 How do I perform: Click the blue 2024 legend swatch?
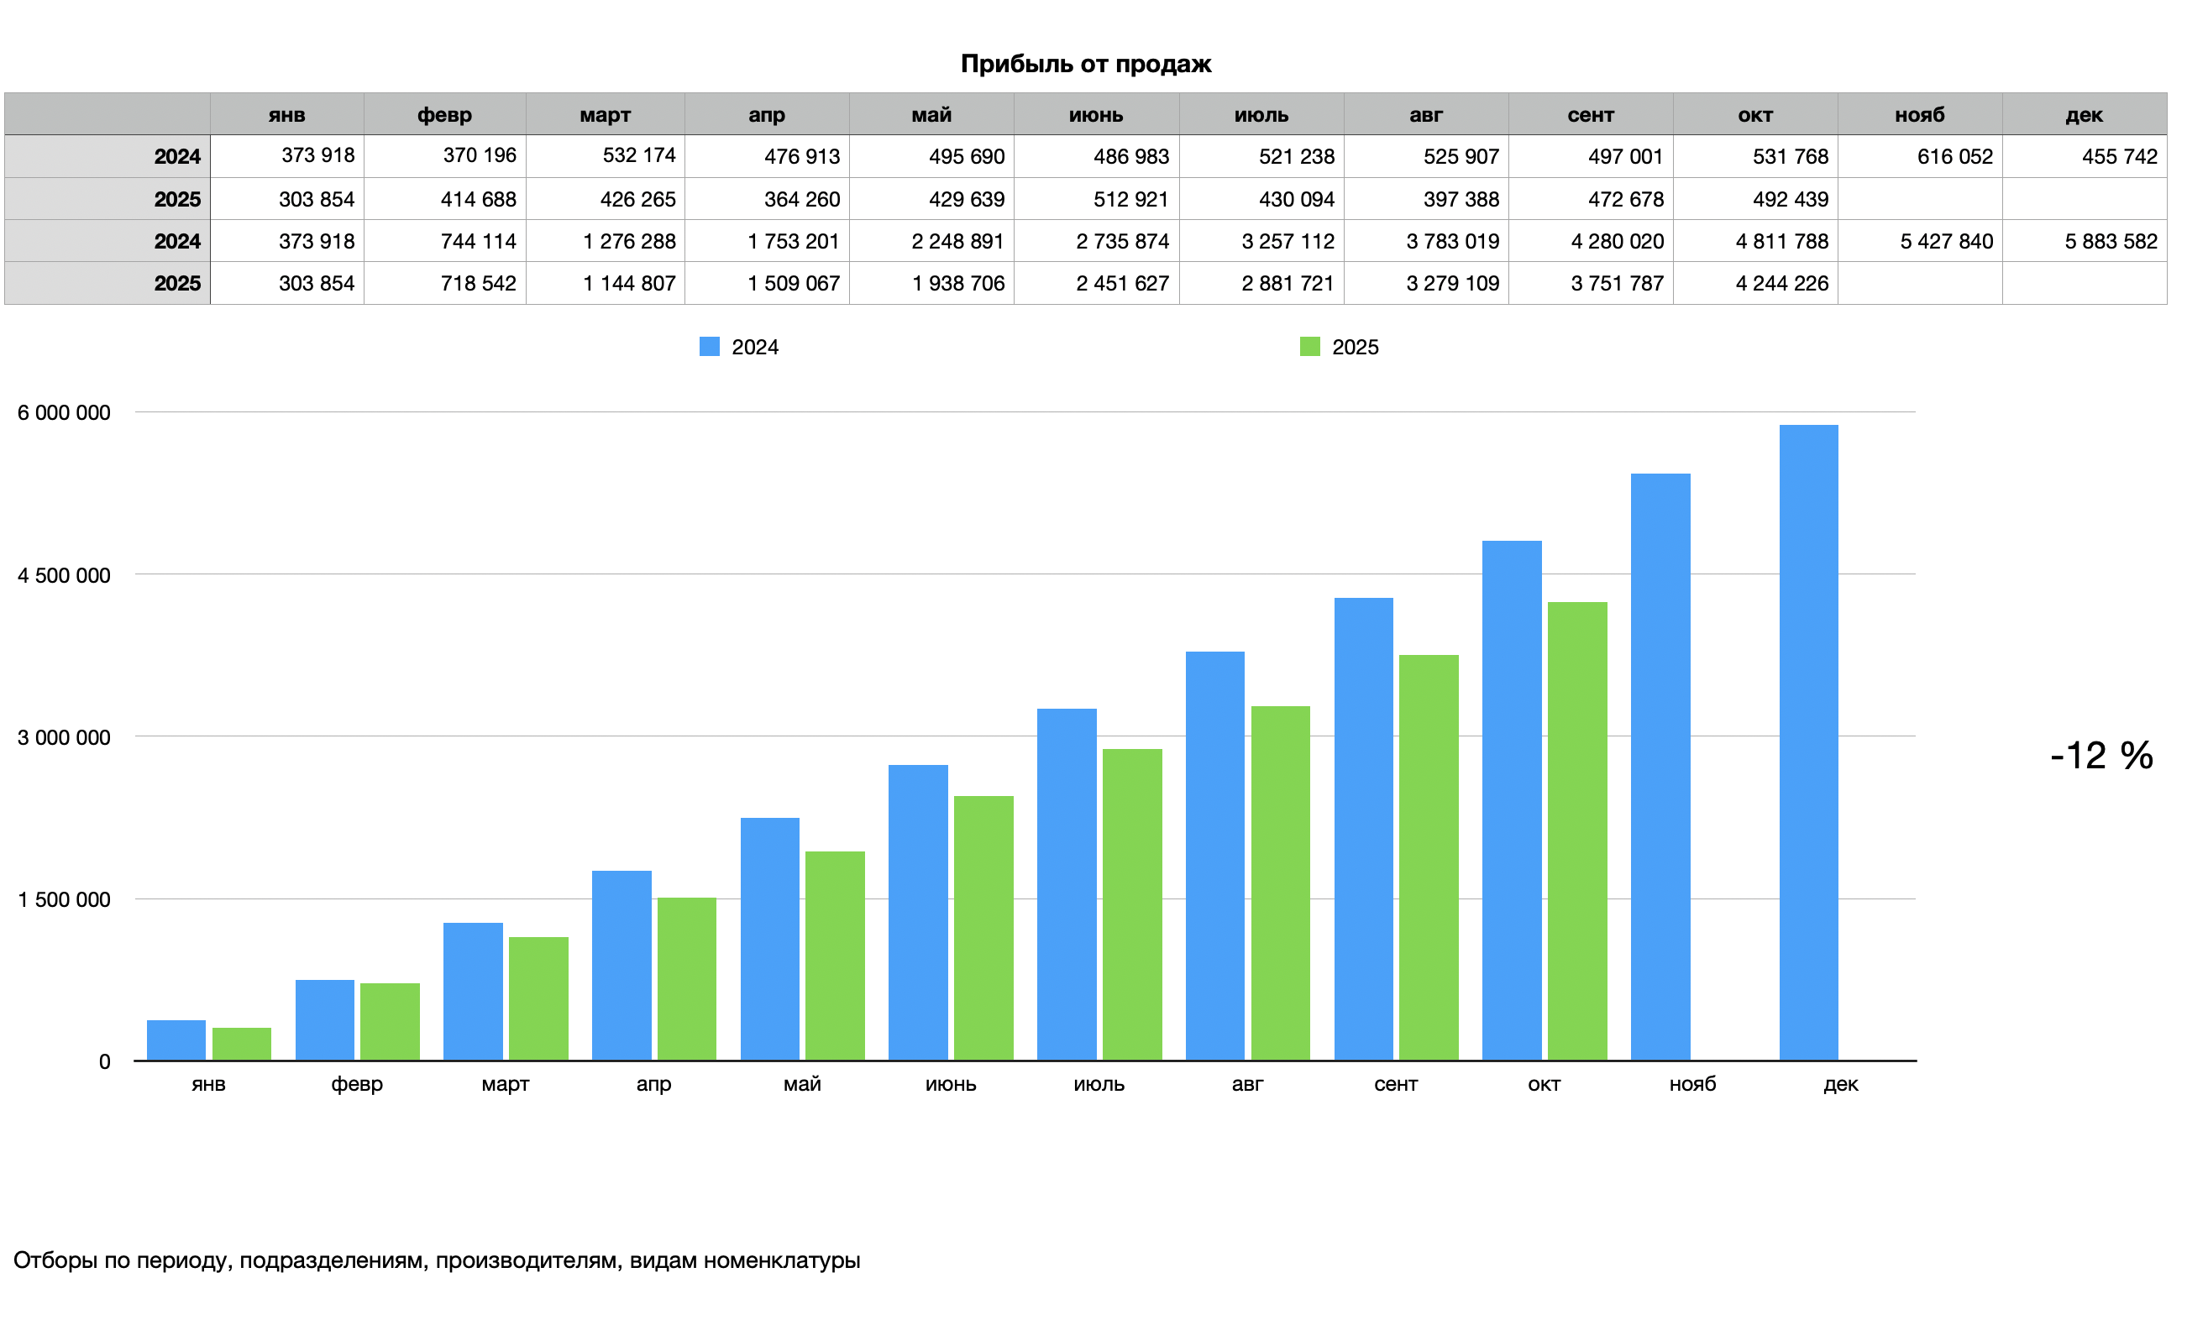709,346
